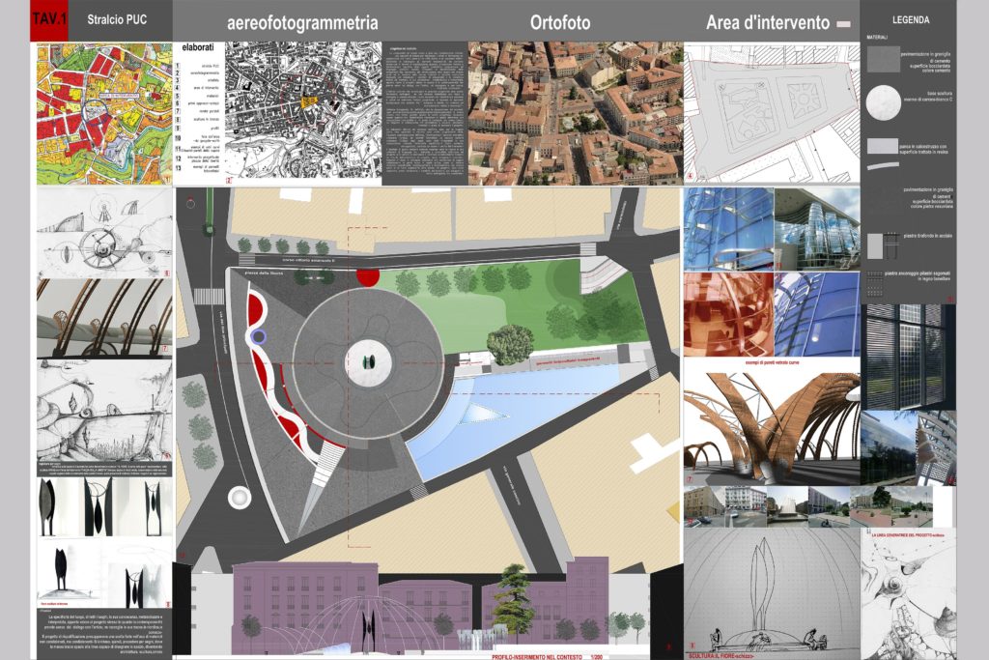This screenshot has width=989, height=660.
Task: Click the "LEGENDA" heading
Action: [x=910, y=20]
